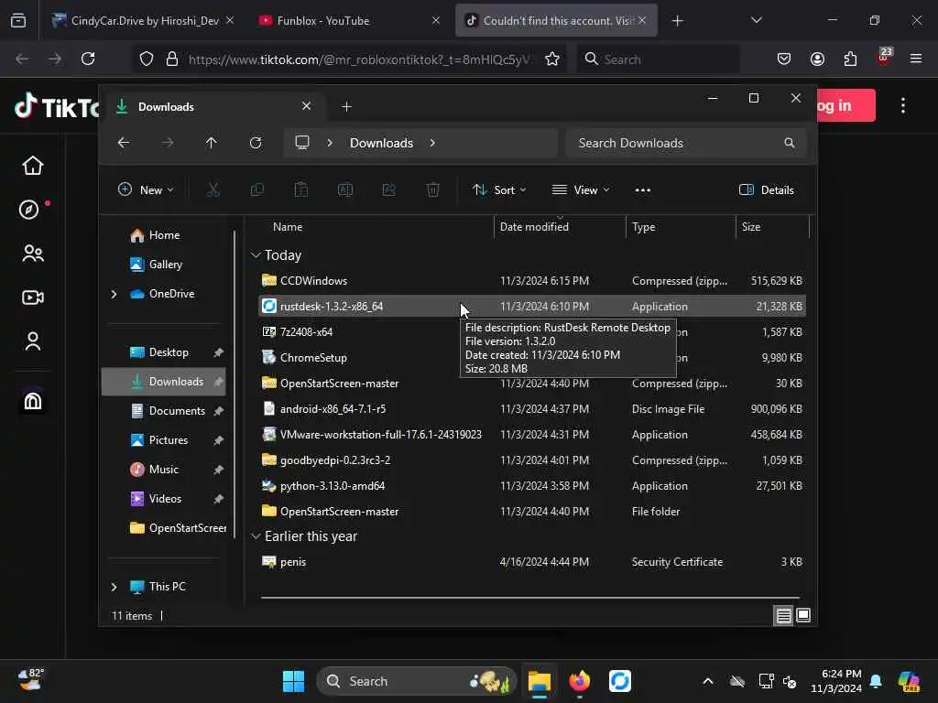Viewport: 938px width, 703px height.
Task: Open Windows Start menu
Action: click(x=293, y=681)
